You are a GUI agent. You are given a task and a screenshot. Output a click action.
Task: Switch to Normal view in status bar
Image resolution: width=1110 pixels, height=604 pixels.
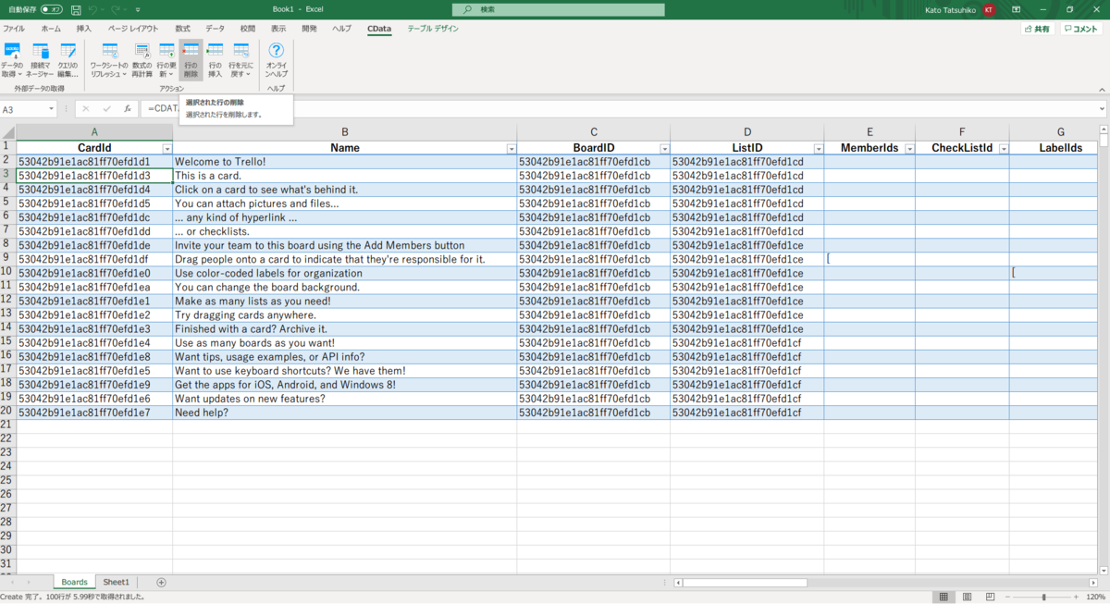tap(942, 597)
